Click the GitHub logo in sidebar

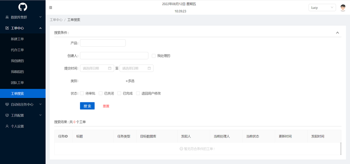coord(23,7)
